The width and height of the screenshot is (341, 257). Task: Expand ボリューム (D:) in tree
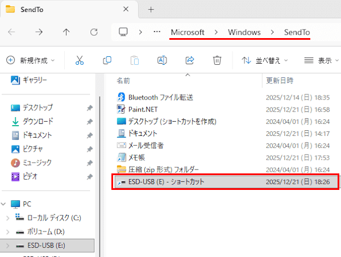tap(7, 232)
